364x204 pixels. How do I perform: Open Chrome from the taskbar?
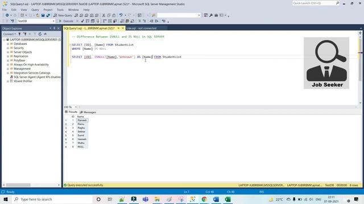[204, 199]
